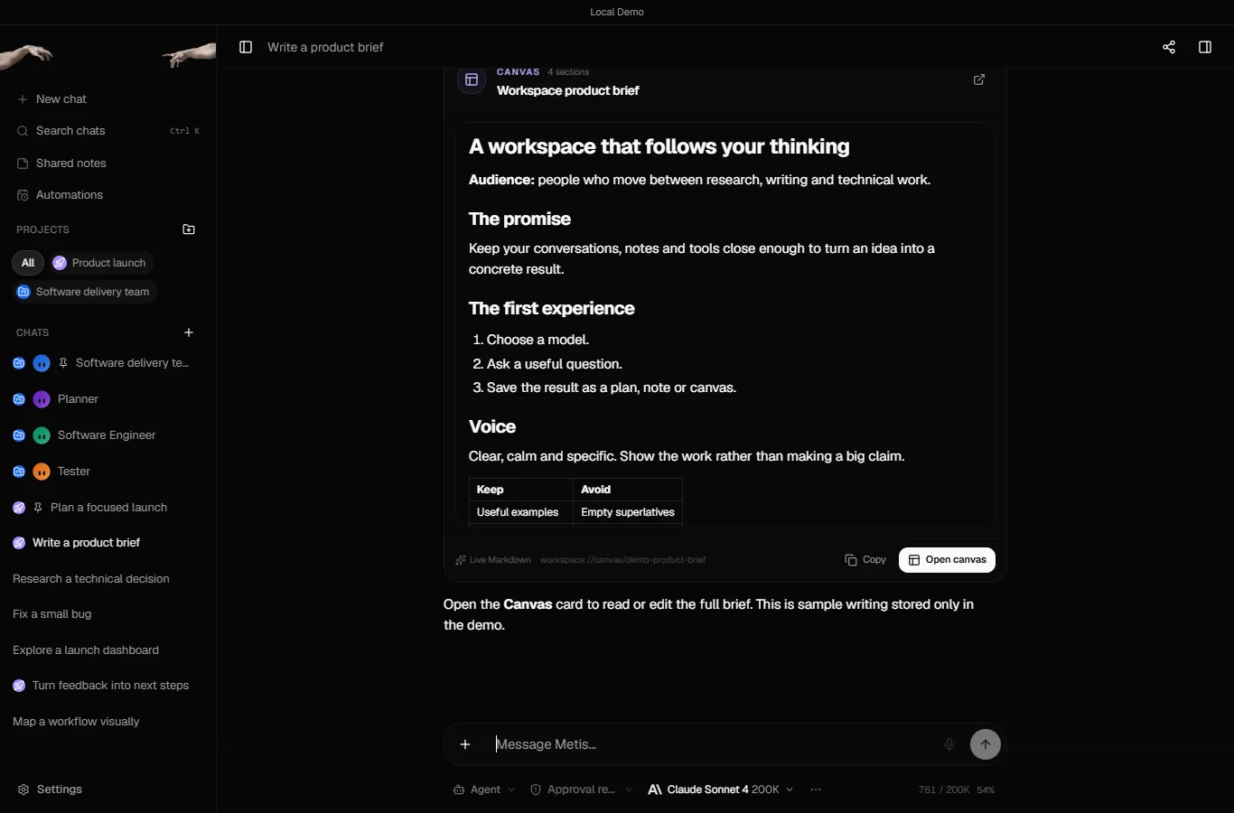1234x813 pixels.
Task: Open the canvas in external view icon
Action: pyautogui.click(x=979, y=79)
